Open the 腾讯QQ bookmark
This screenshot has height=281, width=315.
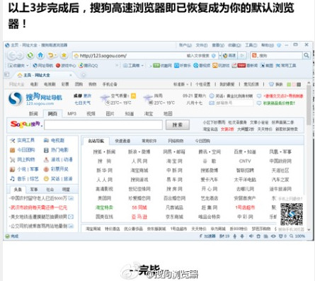(x=88, y=66)
